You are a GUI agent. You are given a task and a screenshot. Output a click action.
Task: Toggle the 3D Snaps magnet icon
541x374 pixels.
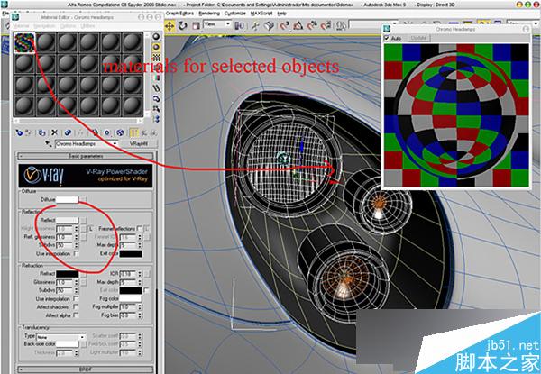[284, 26]
